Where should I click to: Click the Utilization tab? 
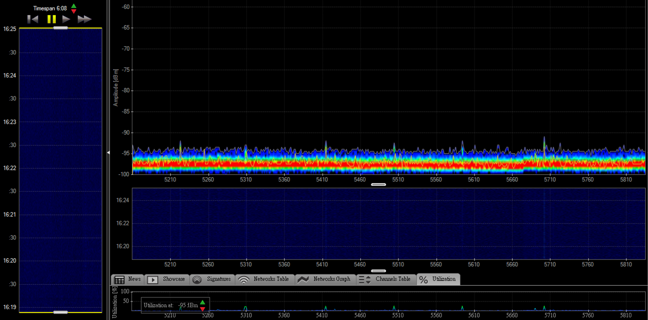pos(438,279)
